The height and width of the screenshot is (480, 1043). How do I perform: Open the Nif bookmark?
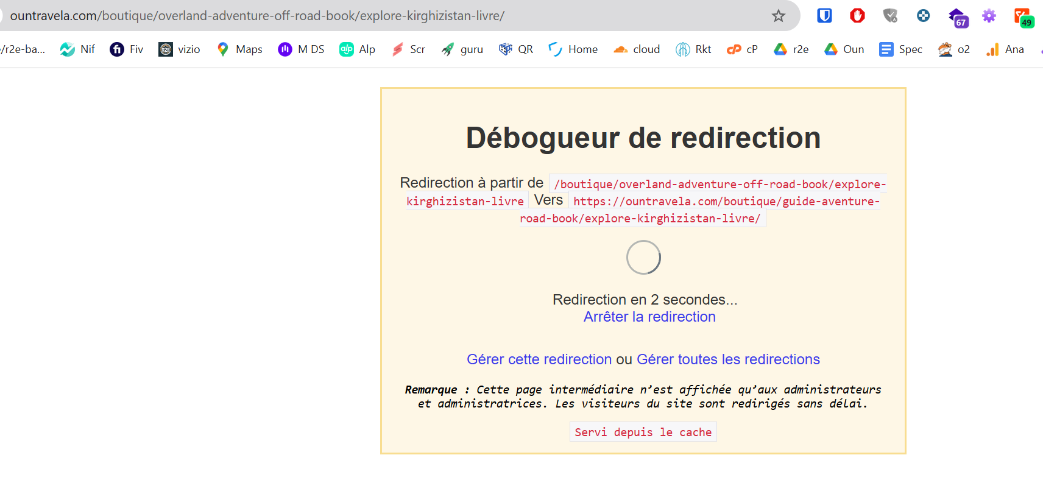77,49
